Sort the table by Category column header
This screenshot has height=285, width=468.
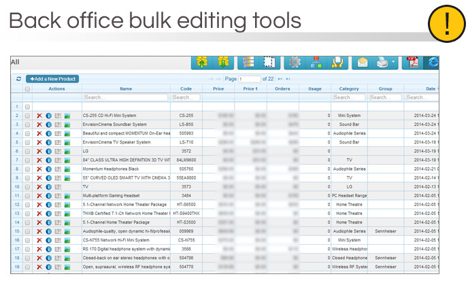click(349, 89)
